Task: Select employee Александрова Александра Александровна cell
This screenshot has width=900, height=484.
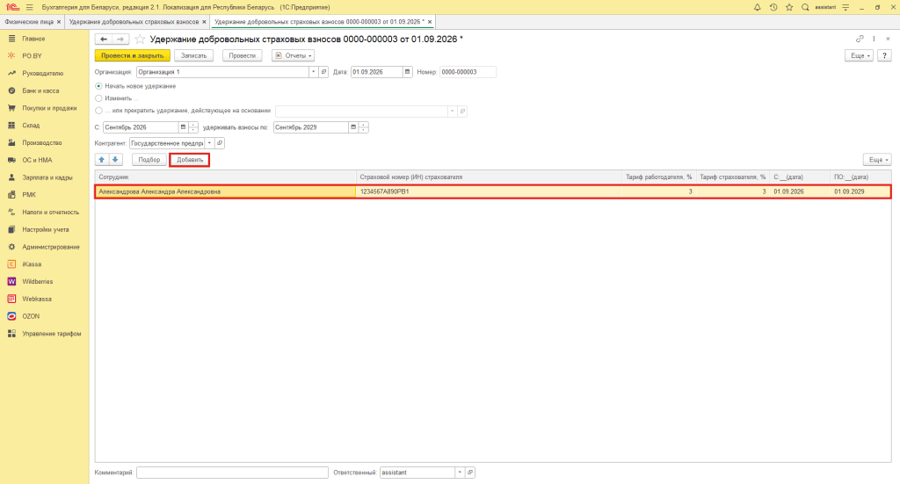Action: tap(226, 192)
